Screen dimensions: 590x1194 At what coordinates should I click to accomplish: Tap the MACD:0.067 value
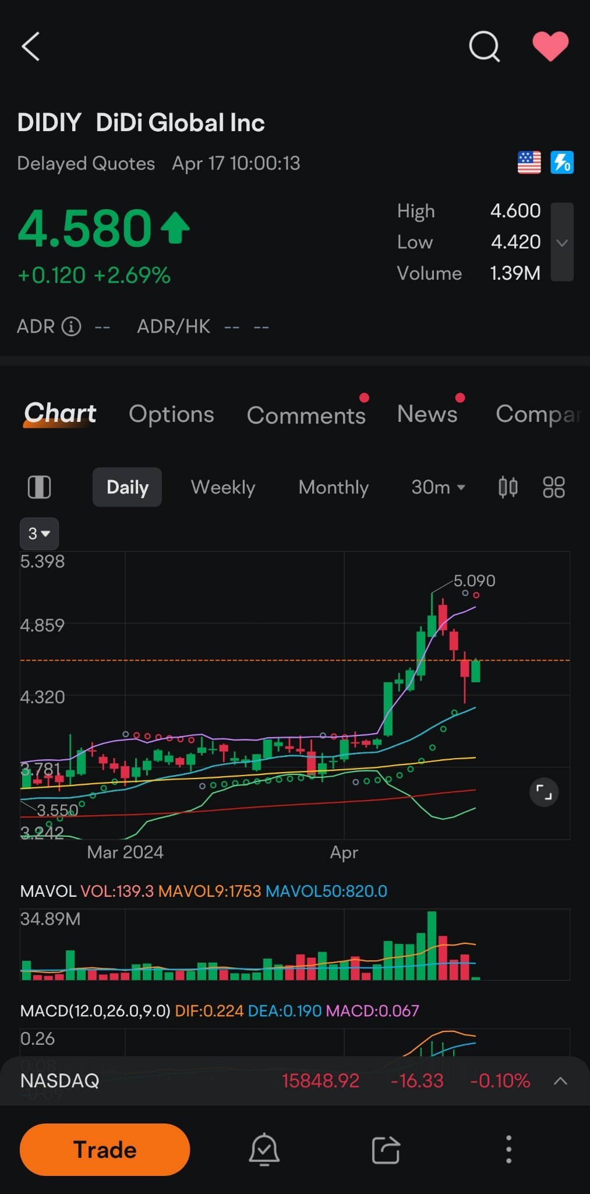[373, 1010]
